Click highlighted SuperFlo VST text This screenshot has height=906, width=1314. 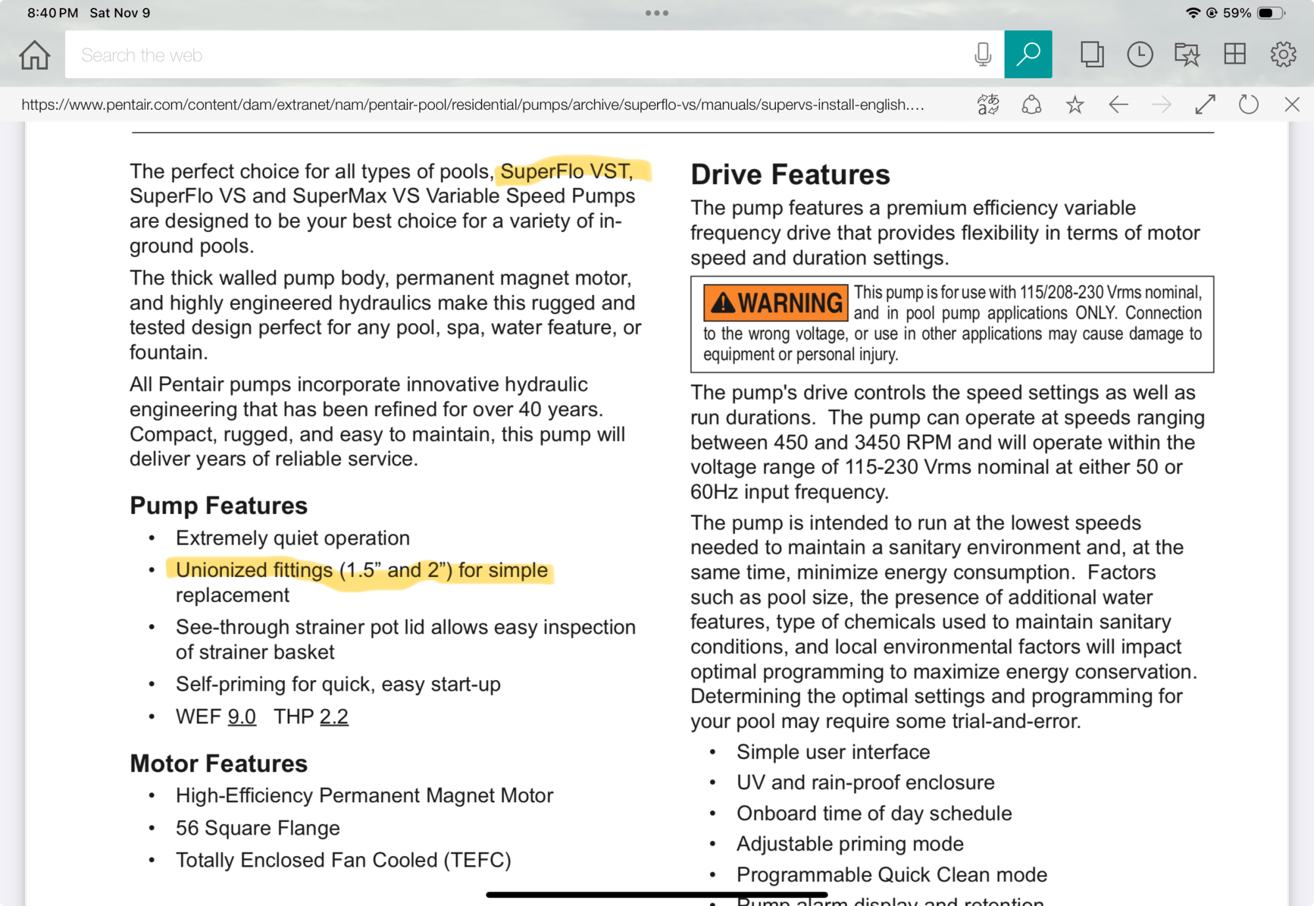pos(566,171)
